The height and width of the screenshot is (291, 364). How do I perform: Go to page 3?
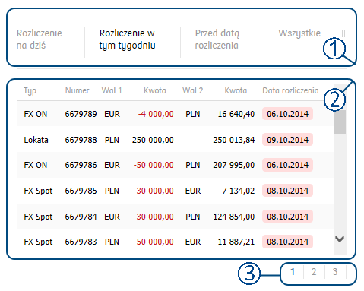coord(335,272)
